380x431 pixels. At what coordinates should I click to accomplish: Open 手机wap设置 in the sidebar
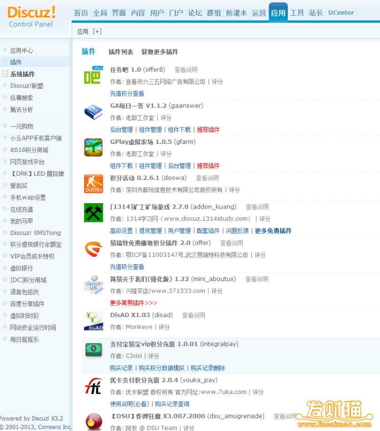click(28, 198)
